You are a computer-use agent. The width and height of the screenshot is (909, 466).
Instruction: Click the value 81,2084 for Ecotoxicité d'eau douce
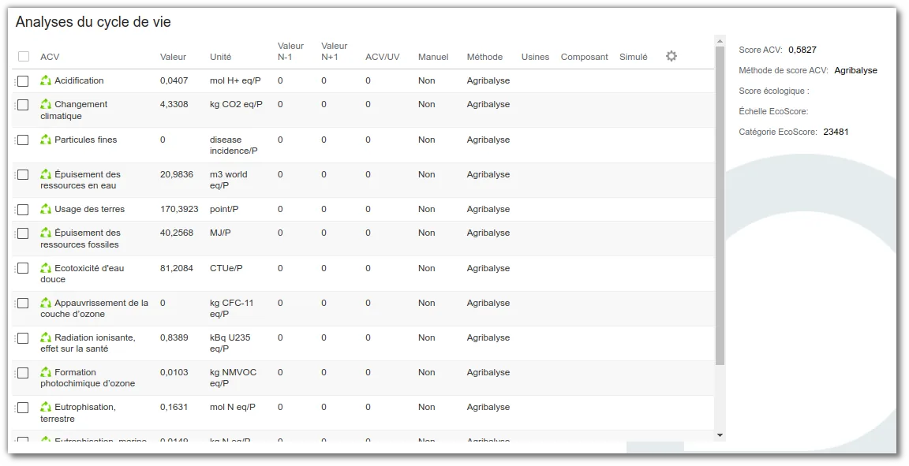[x=177, y=268]
